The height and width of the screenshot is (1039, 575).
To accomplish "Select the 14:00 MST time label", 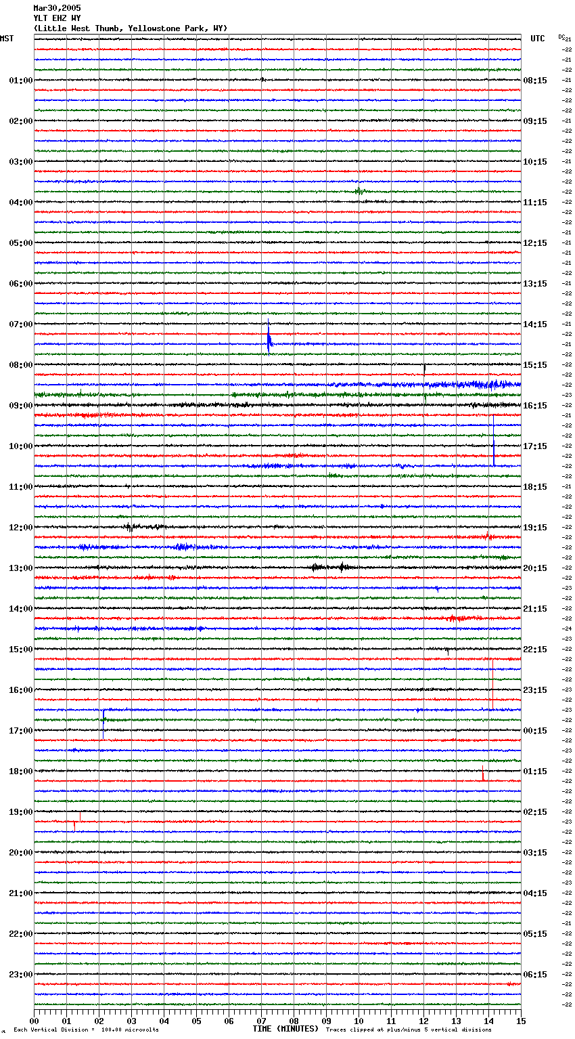I will [x=21, y=609].
